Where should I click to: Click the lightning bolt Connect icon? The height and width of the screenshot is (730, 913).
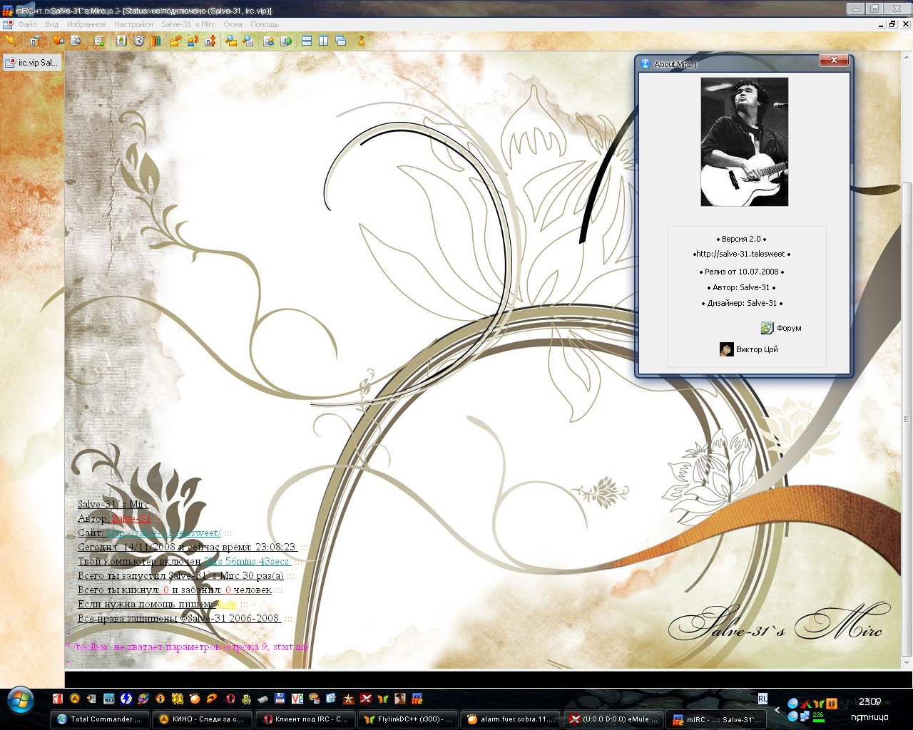11,41
